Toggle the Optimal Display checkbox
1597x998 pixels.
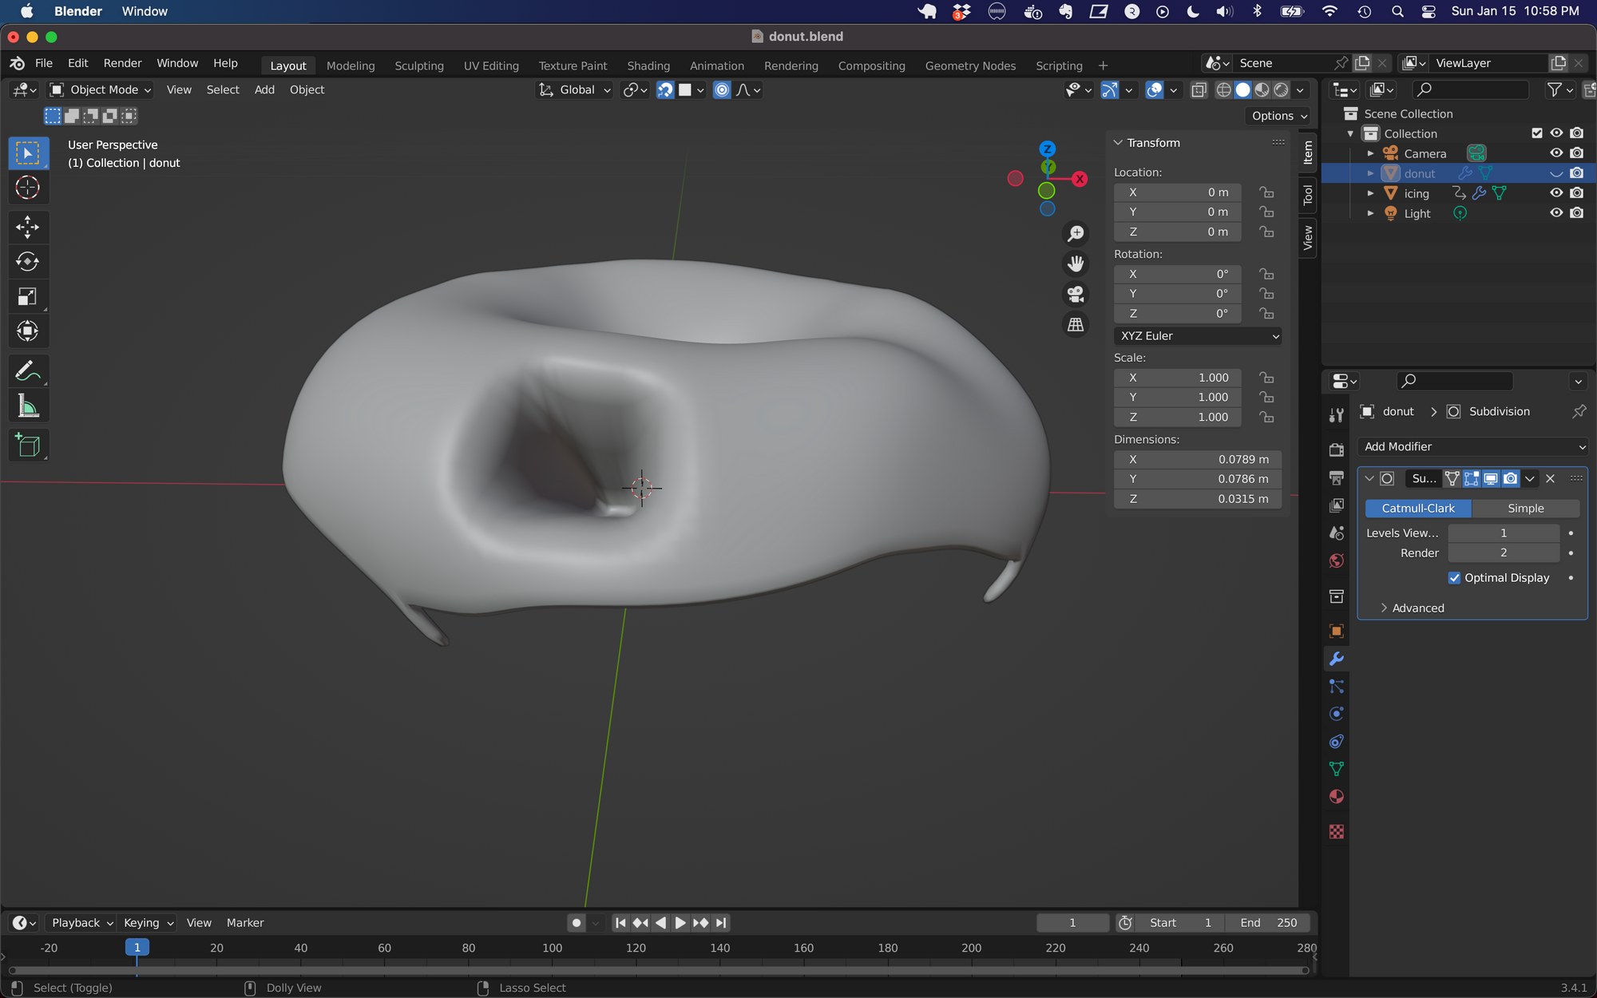pos(1454,578)
